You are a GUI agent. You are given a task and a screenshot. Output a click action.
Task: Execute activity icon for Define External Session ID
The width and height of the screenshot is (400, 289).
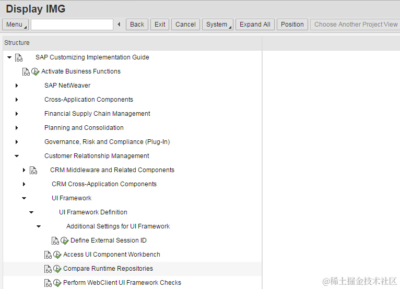pyautogui.click(x=65, y=240)
